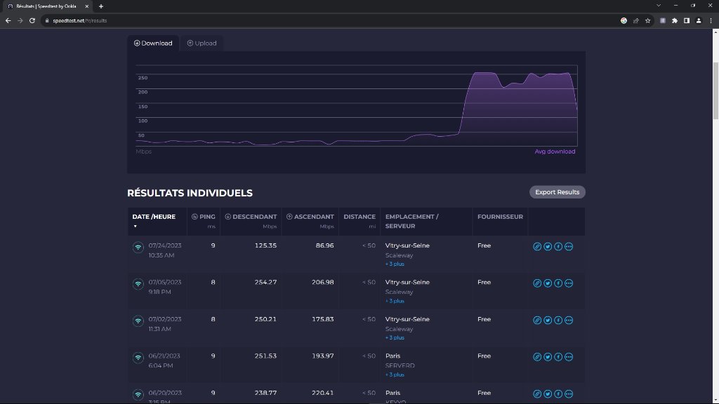Click the speedtest.net address bar
719x404 pixels.
click(x=329, y=20)
